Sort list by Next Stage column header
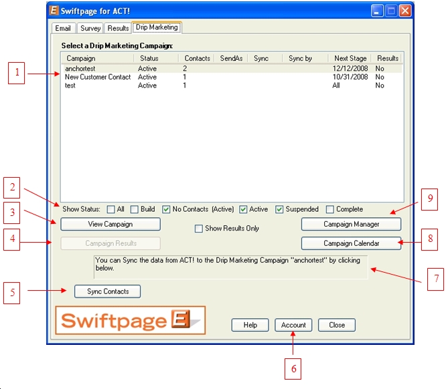 350,58
